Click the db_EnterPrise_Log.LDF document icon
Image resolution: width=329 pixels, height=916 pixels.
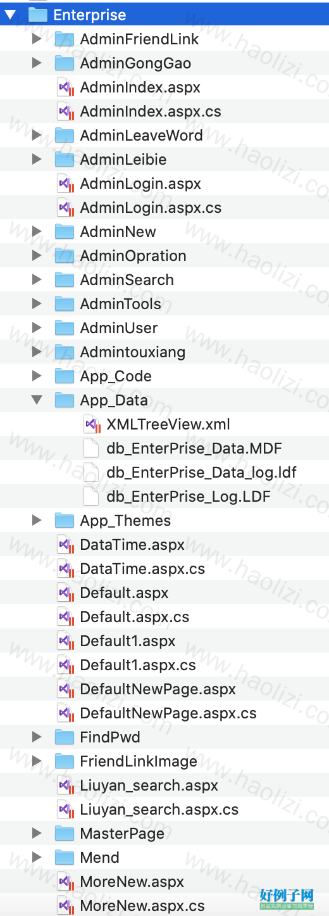92,497
